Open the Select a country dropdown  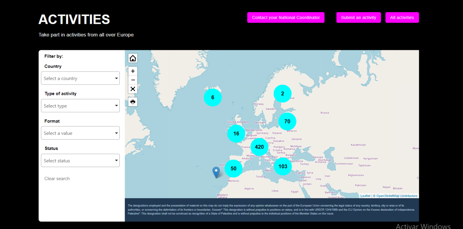tap(80, 78)
